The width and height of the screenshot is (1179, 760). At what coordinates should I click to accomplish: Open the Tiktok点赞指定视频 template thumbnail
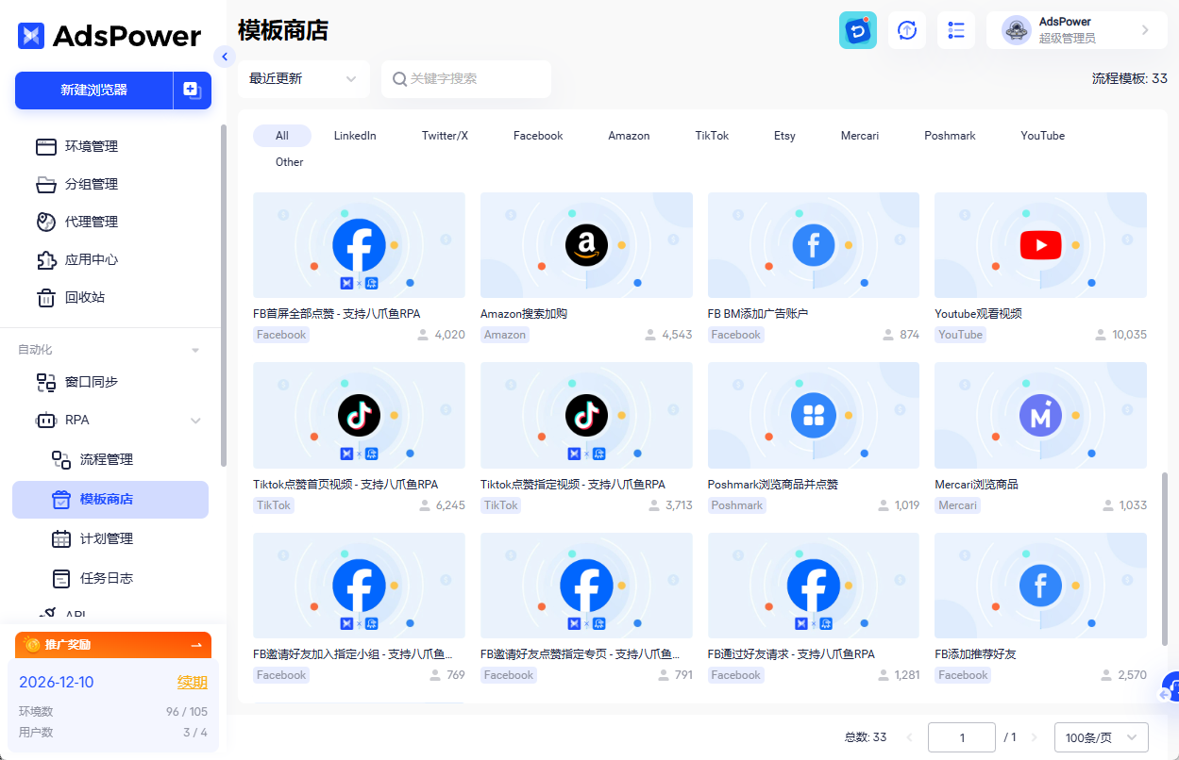pyautogui.click(x=586, y=415)
